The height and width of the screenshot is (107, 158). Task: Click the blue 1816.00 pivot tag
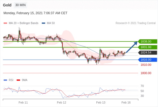148,60
